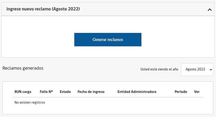Screen dimensions: 216x117
Task: Click the RUN carga column header
Action: point(23,92)
